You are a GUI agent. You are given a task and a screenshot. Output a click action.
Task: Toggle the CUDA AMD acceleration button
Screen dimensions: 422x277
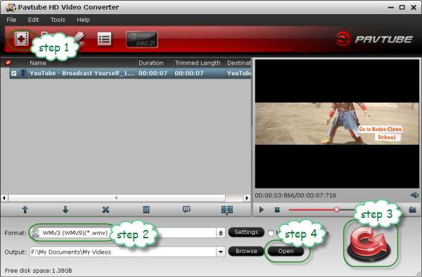pyautogui.click(x=142, y=39)
